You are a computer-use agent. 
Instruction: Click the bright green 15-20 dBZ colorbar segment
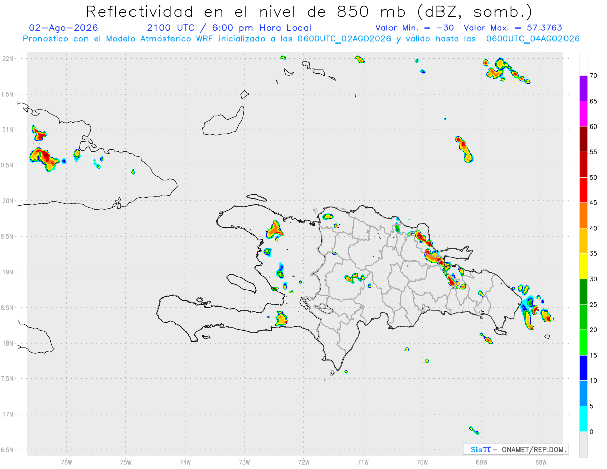(x=583, y=343)
